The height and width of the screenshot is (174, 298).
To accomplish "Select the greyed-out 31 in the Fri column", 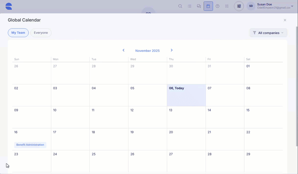I will [225, 73].
